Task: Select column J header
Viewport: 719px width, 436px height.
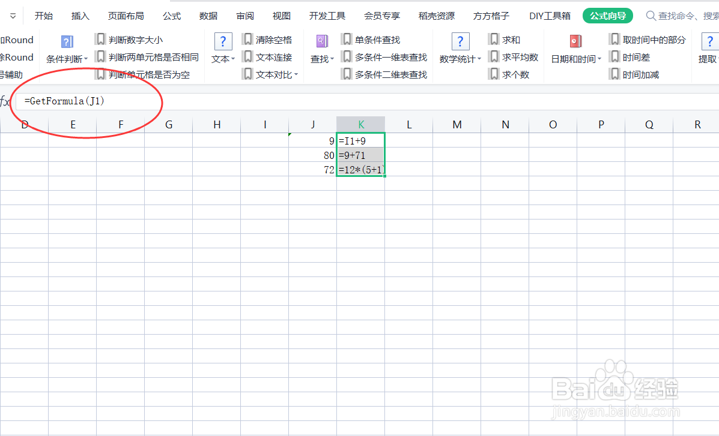Action: (x=313, y=125)
